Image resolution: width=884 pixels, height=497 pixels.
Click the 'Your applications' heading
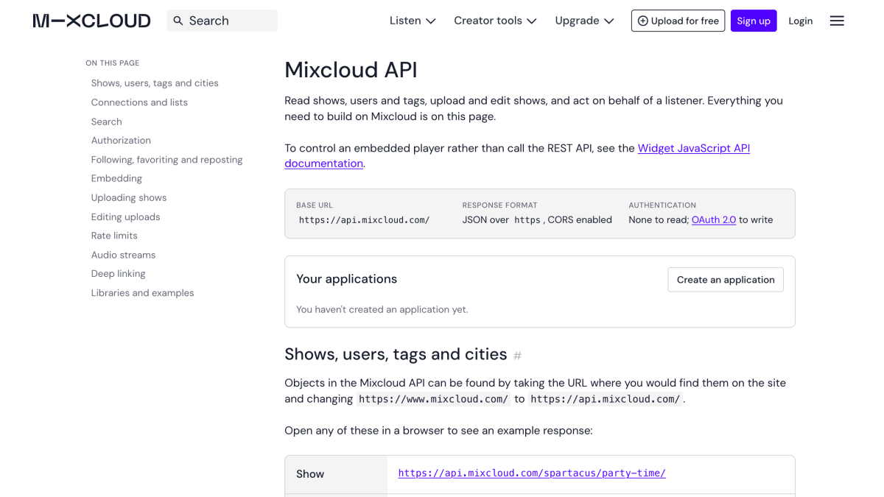[346, 279]
